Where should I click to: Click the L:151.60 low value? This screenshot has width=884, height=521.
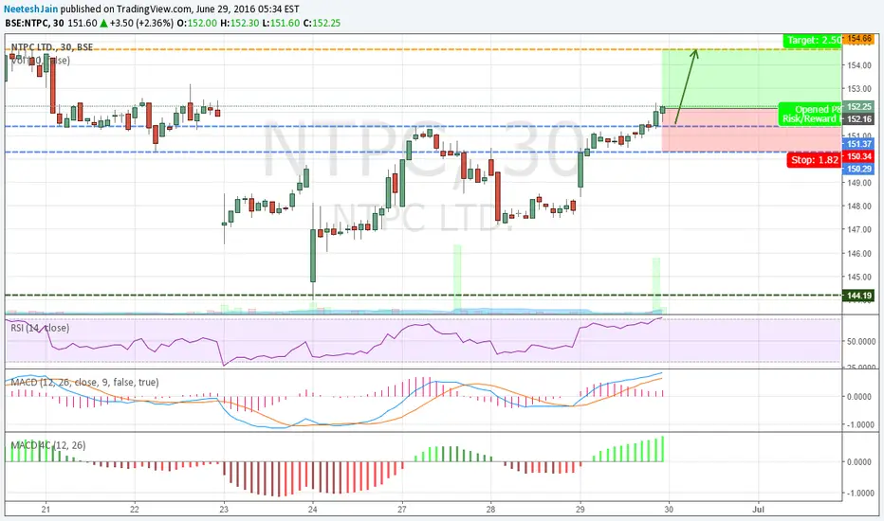[281, 23]
